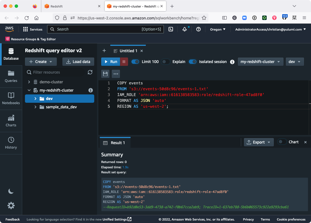This screenshot has width=311, height=223.
Task: Collapse the my-redshift-cluster tree node
Action: coord(29,90)
